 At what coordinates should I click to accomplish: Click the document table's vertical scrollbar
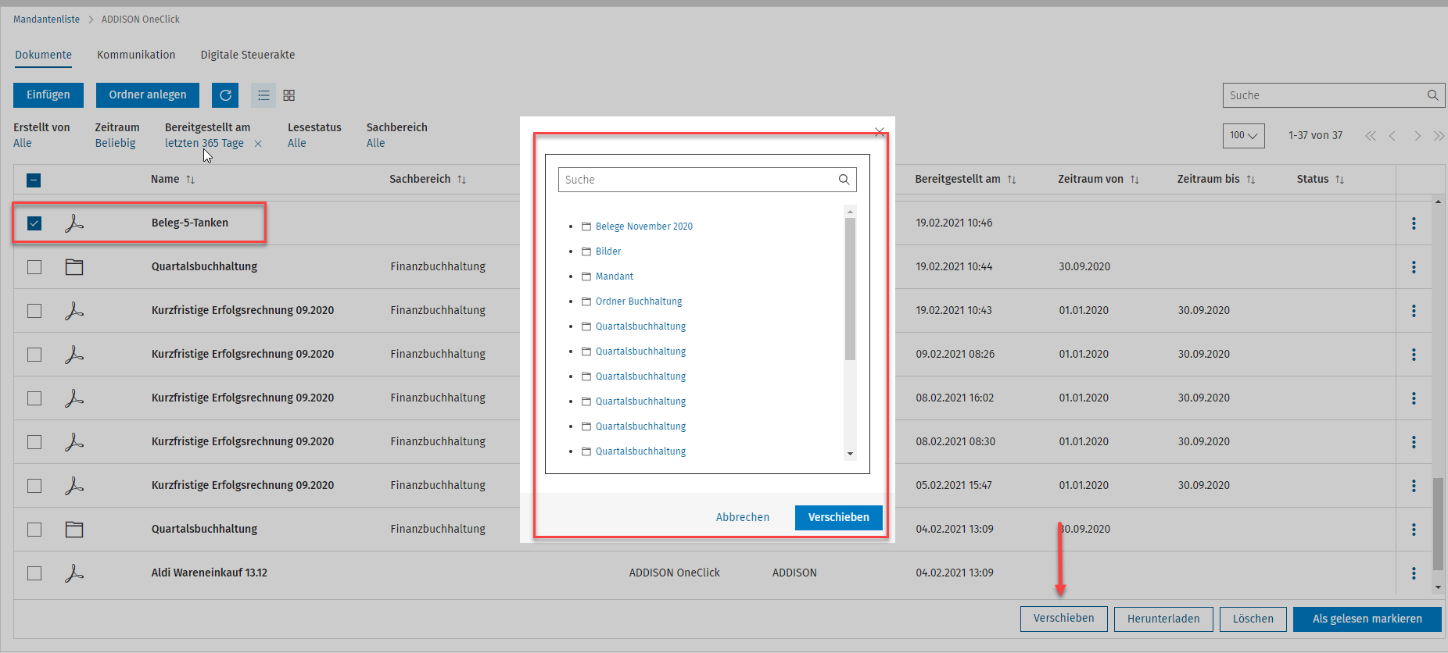[1438, 525]
